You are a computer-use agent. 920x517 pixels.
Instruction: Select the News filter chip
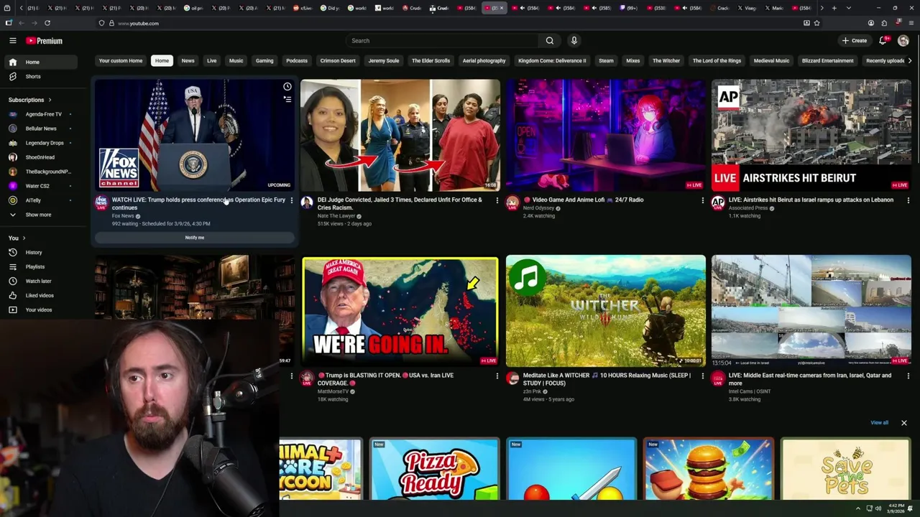[188, 61]
